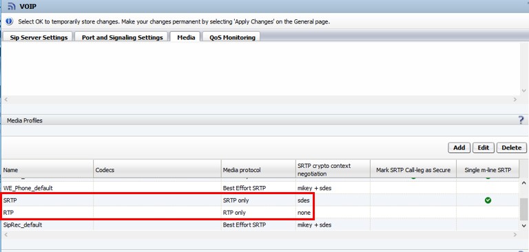Viewport: 529px width, 252px height.
Task: Click Best Effort SRTP in WE_Phone_default row
Action: [245, 188]
